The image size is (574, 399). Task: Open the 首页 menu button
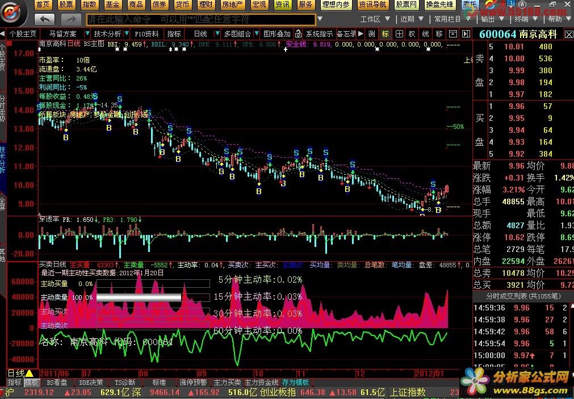pyautogui.click(x=43, y=5)
